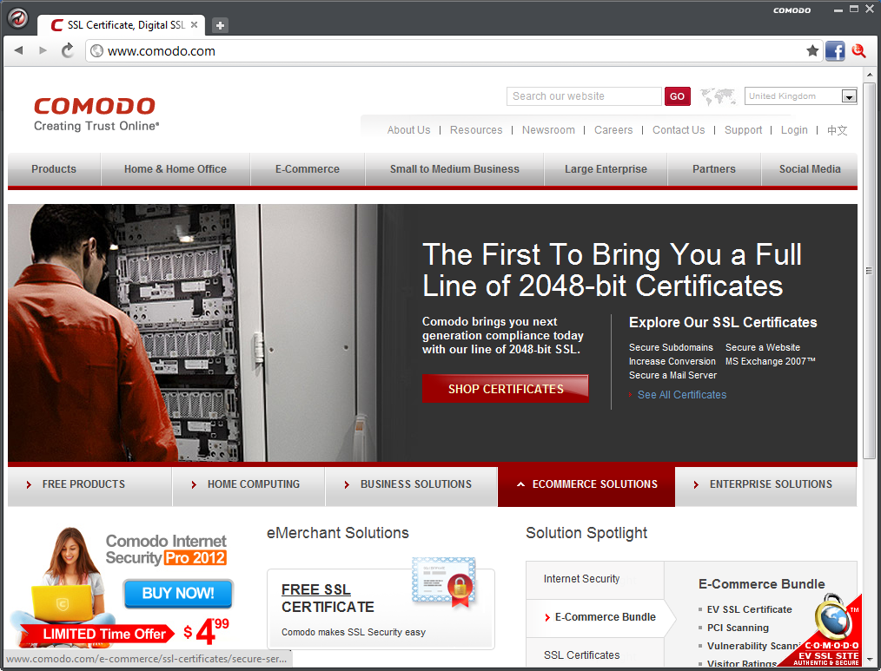
Task: Bookmark the page with the star icon
Action: (x=811, y=50)
